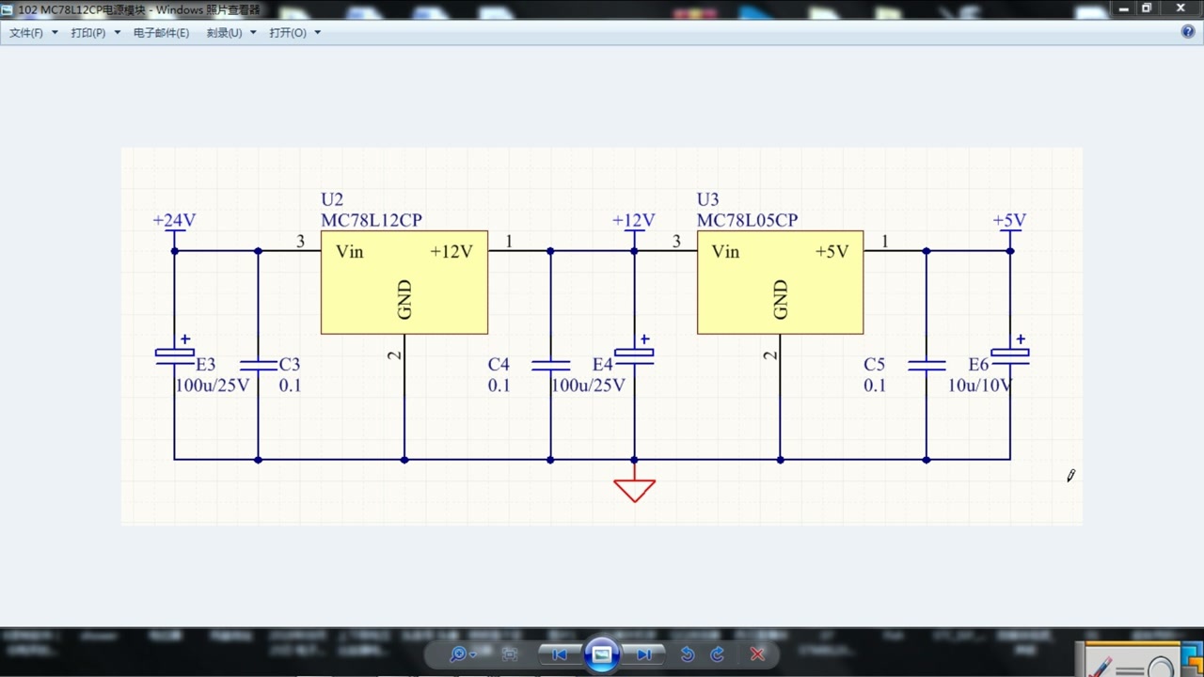Click the U3 MC78L05CP regulator block

pos(780,282)
